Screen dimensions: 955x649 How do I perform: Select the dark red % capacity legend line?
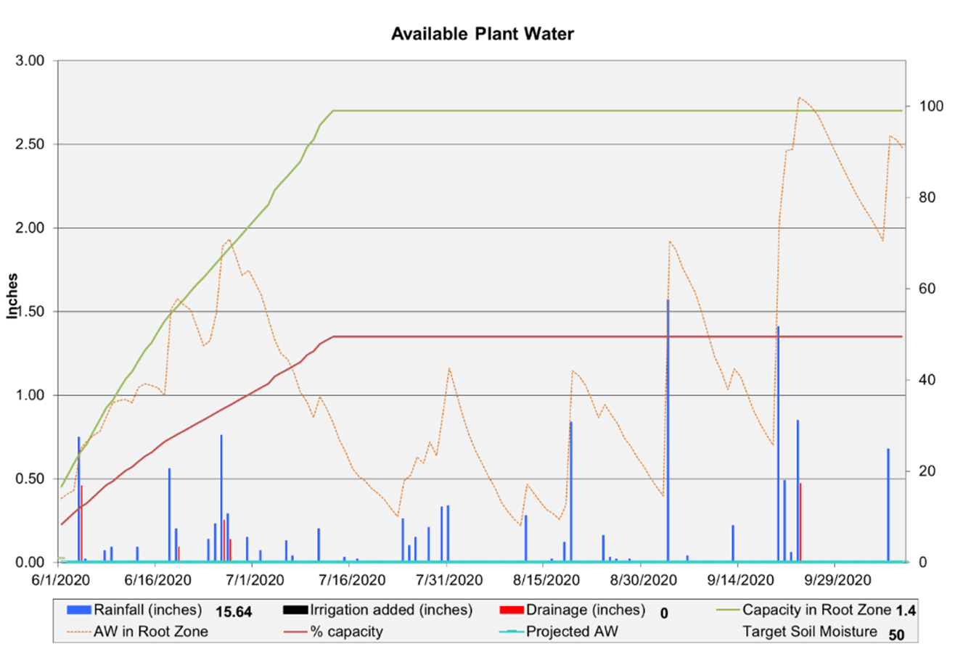295,630
